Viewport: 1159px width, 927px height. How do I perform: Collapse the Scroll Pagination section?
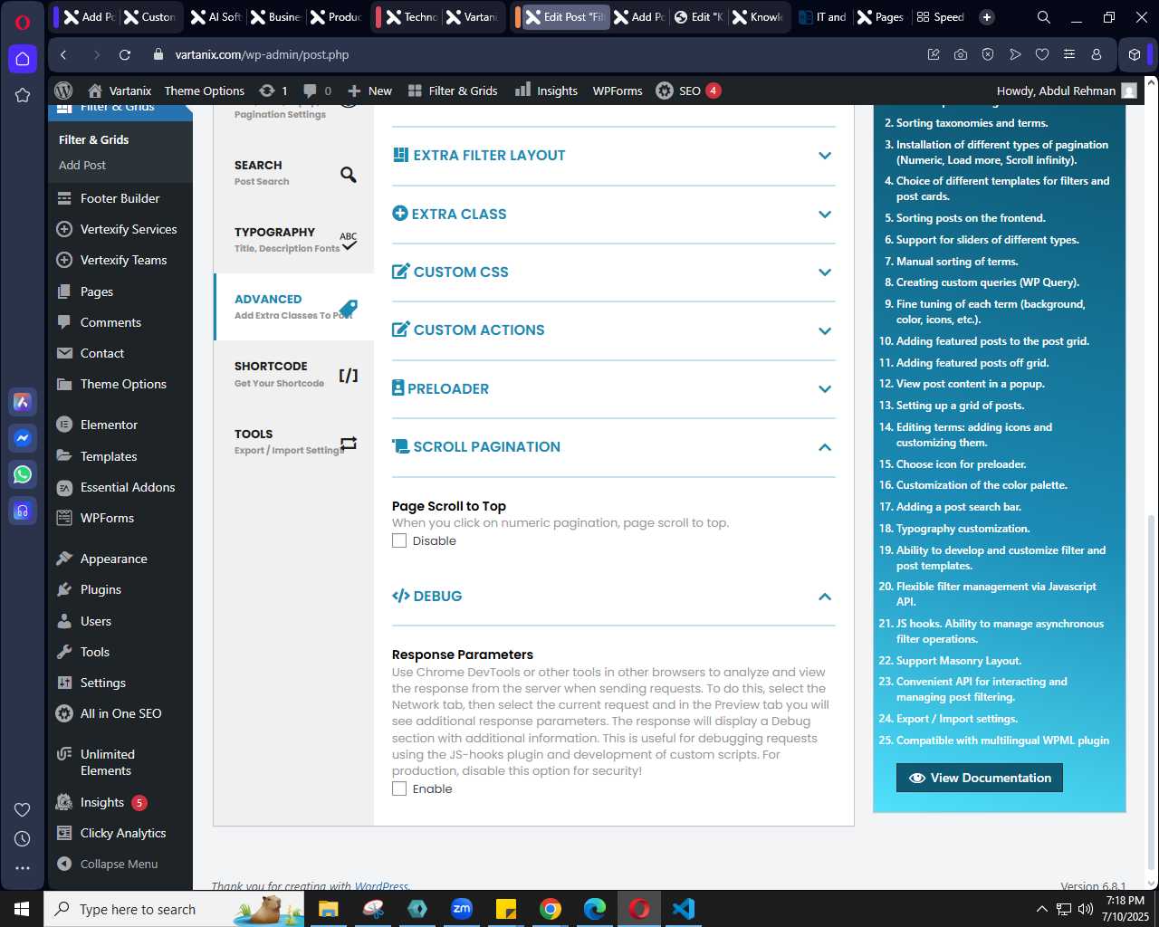coord(613,447)
